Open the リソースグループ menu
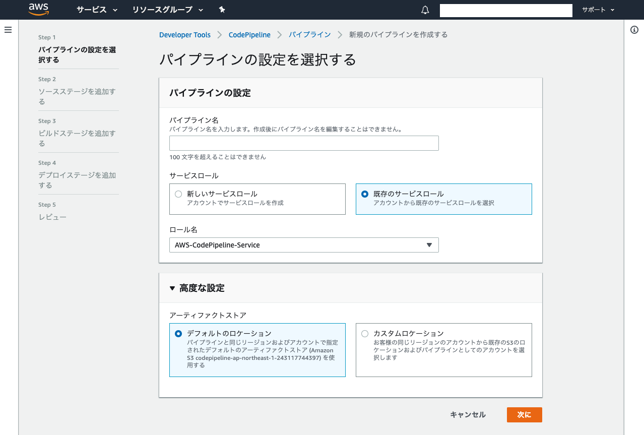 162,10
